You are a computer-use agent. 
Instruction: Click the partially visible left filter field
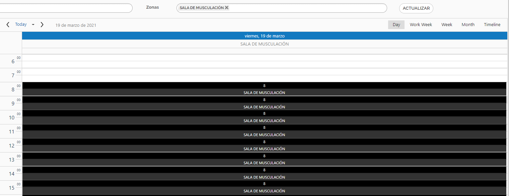click(x=66, y=8)
